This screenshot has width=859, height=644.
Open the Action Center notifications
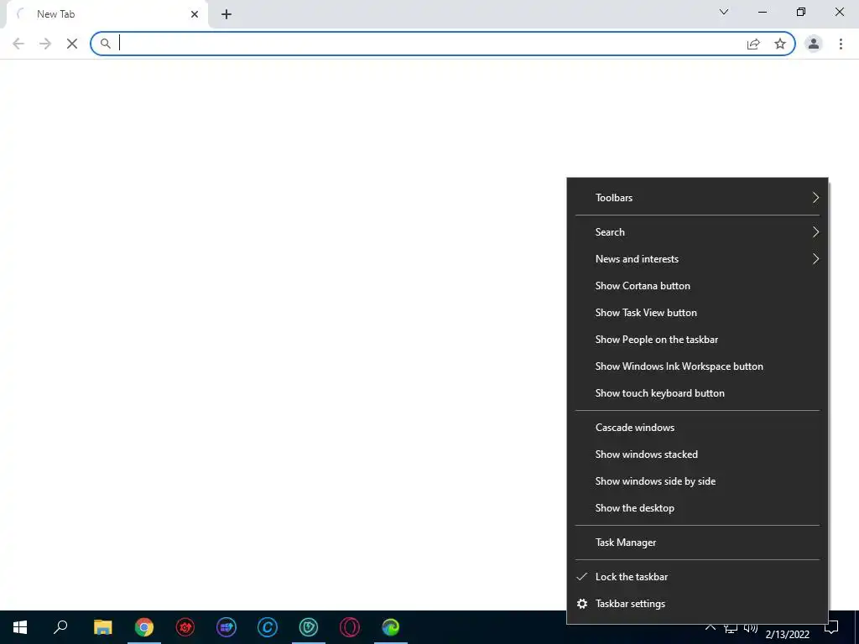pyautogui.click(x=831, y=627)
